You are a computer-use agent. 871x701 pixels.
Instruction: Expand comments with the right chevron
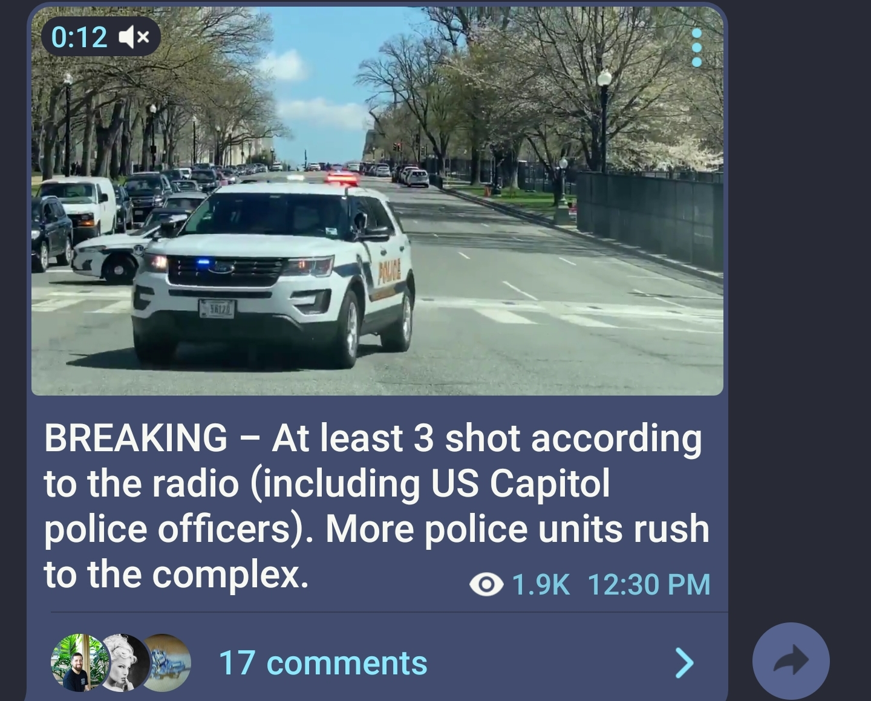(x=684, y=663)
